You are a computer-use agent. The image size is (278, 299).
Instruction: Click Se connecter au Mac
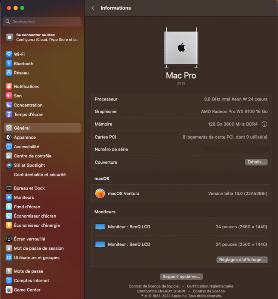tap(42, 37)
